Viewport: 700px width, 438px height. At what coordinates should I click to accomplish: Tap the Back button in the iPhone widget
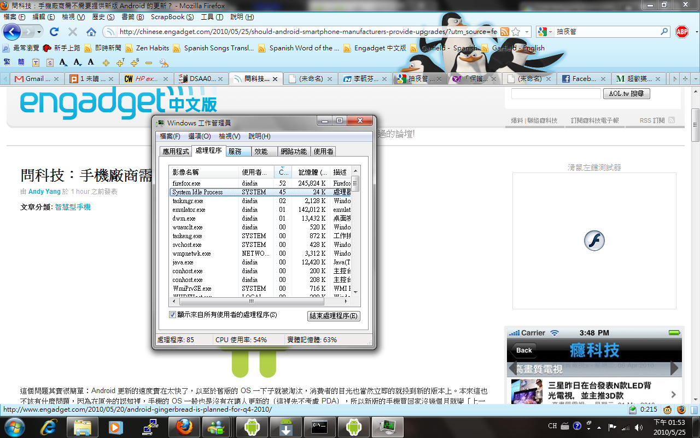[524, 350]
